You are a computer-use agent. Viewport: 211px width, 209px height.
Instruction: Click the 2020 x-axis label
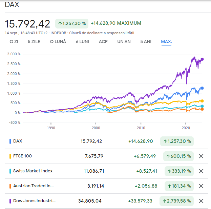(x=186, y=128)
